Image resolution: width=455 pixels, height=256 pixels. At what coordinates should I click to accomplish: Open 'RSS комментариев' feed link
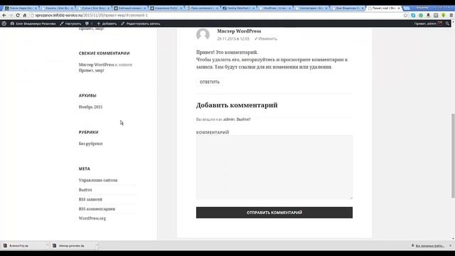97,209
